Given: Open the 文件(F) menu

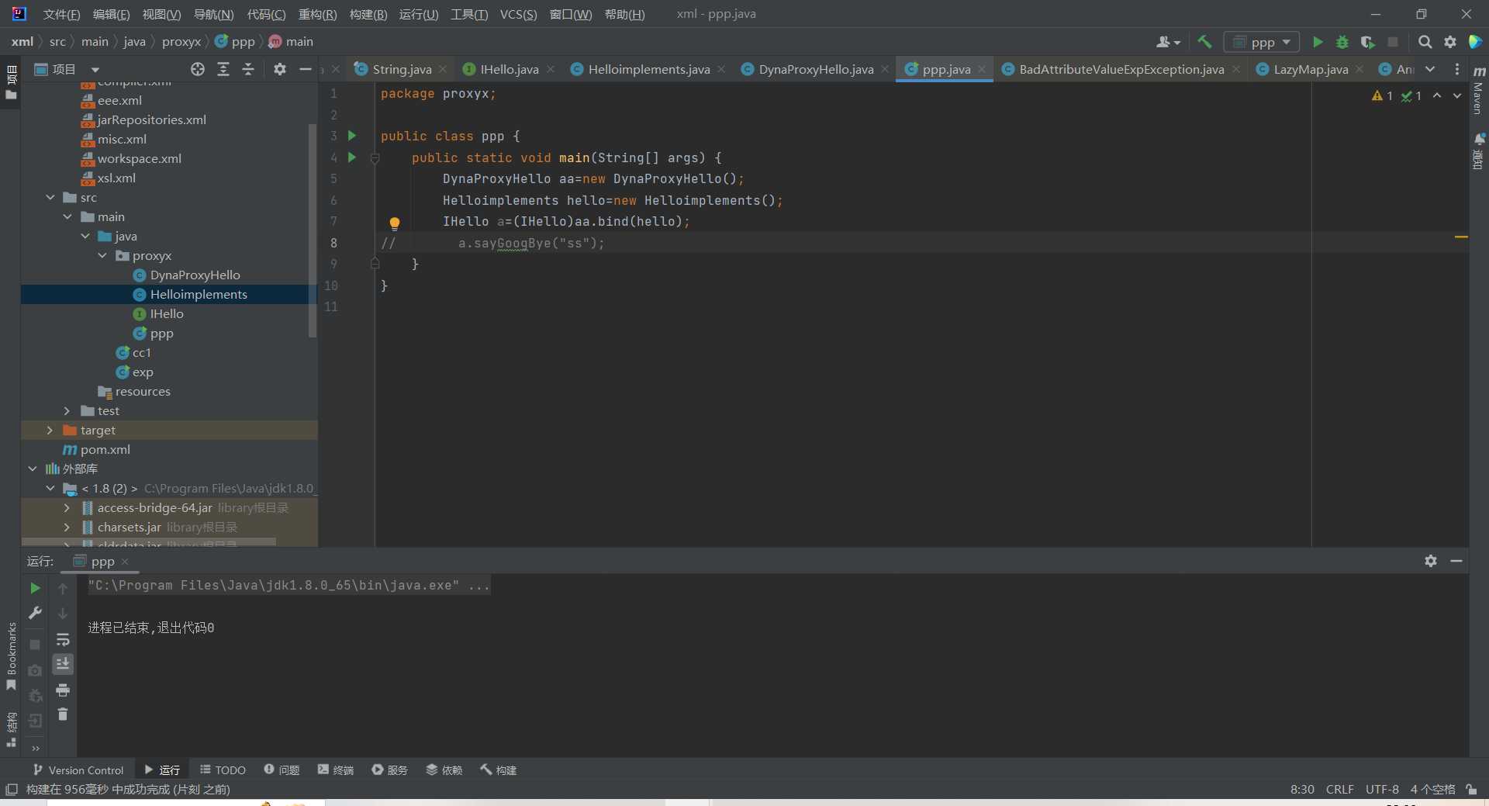Looking at the screenshot, I should (61, 14).
